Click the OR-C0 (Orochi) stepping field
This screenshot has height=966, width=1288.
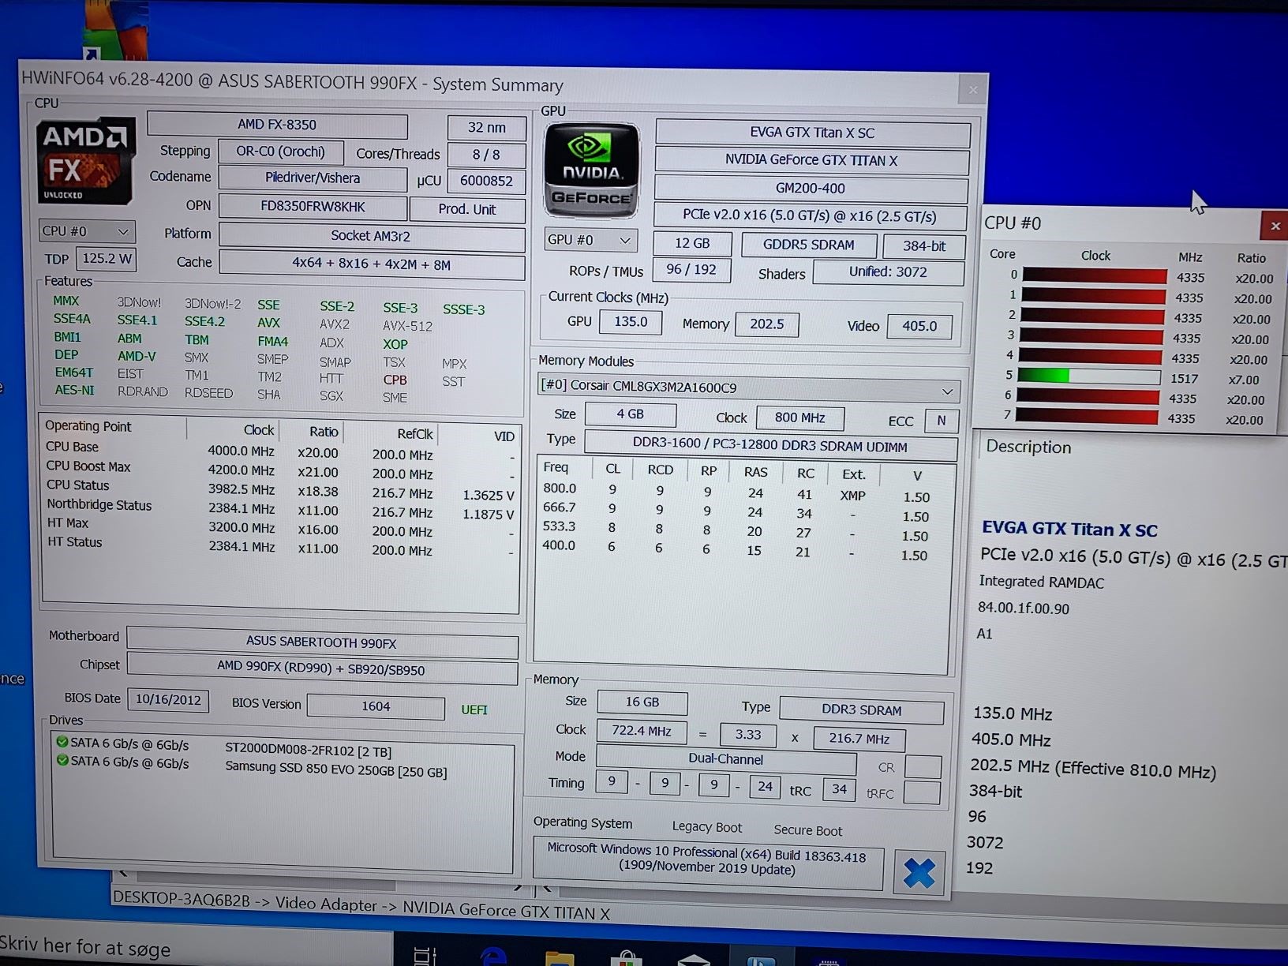pyautogui.click(x=281, y=152)
